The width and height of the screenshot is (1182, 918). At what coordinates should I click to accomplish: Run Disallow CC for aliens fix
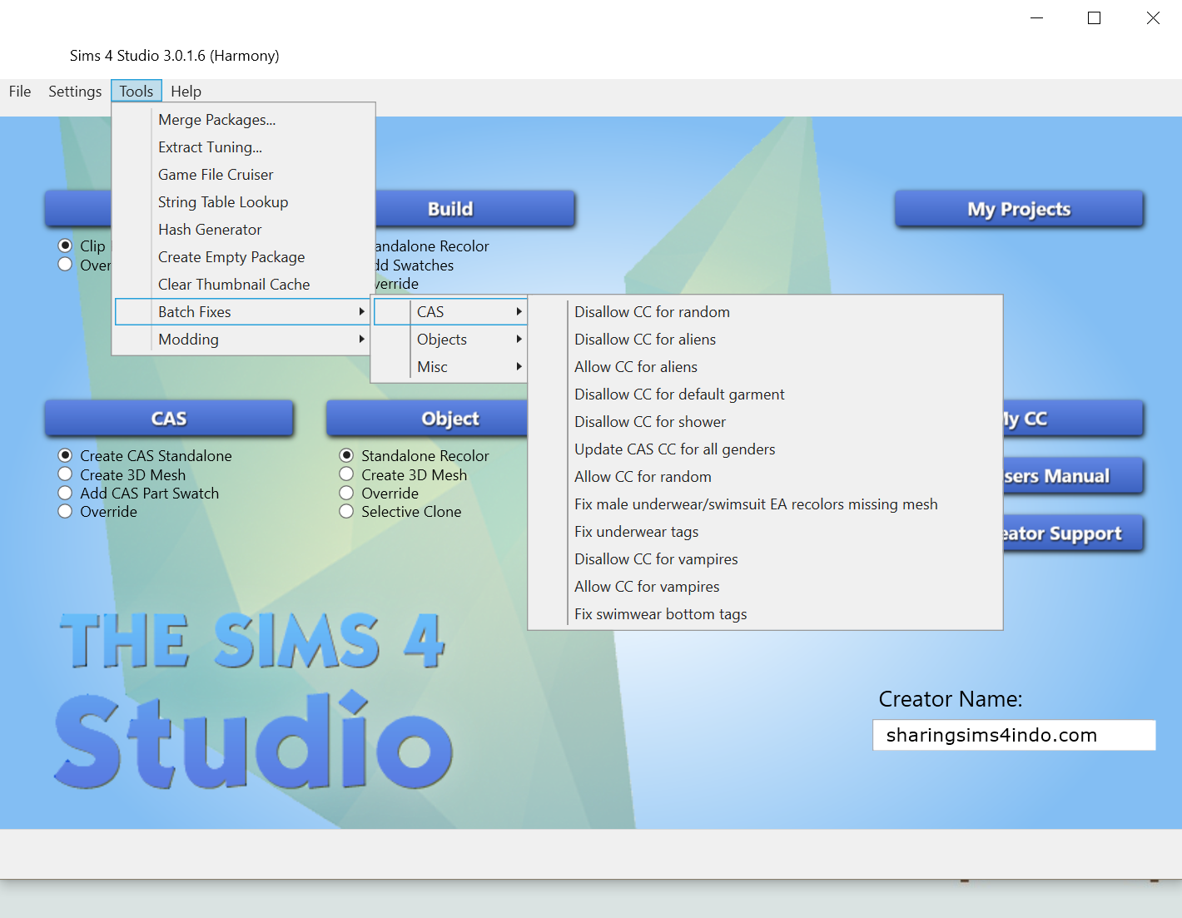[x=765, y=340]
